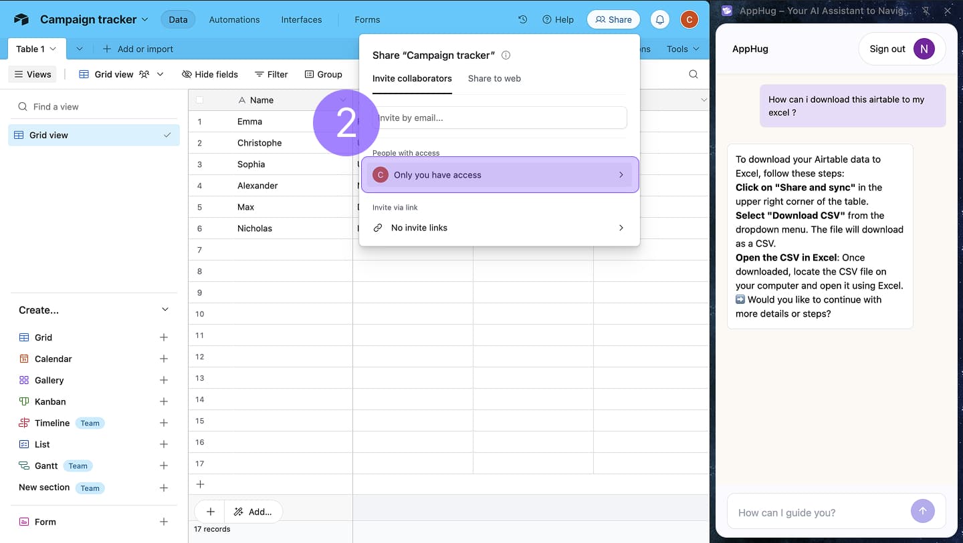Viewport: 963px width, 543px height.
Task: Open notifications bell icon
Action: (659, 19)
